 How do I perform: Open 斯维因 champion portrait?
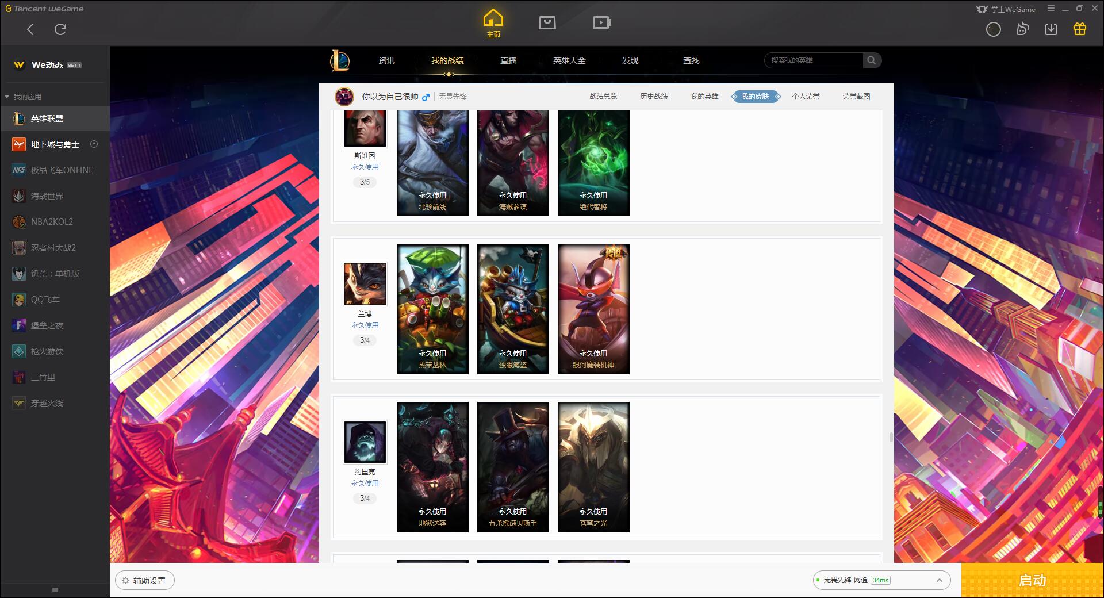click(x=365, y=128)
